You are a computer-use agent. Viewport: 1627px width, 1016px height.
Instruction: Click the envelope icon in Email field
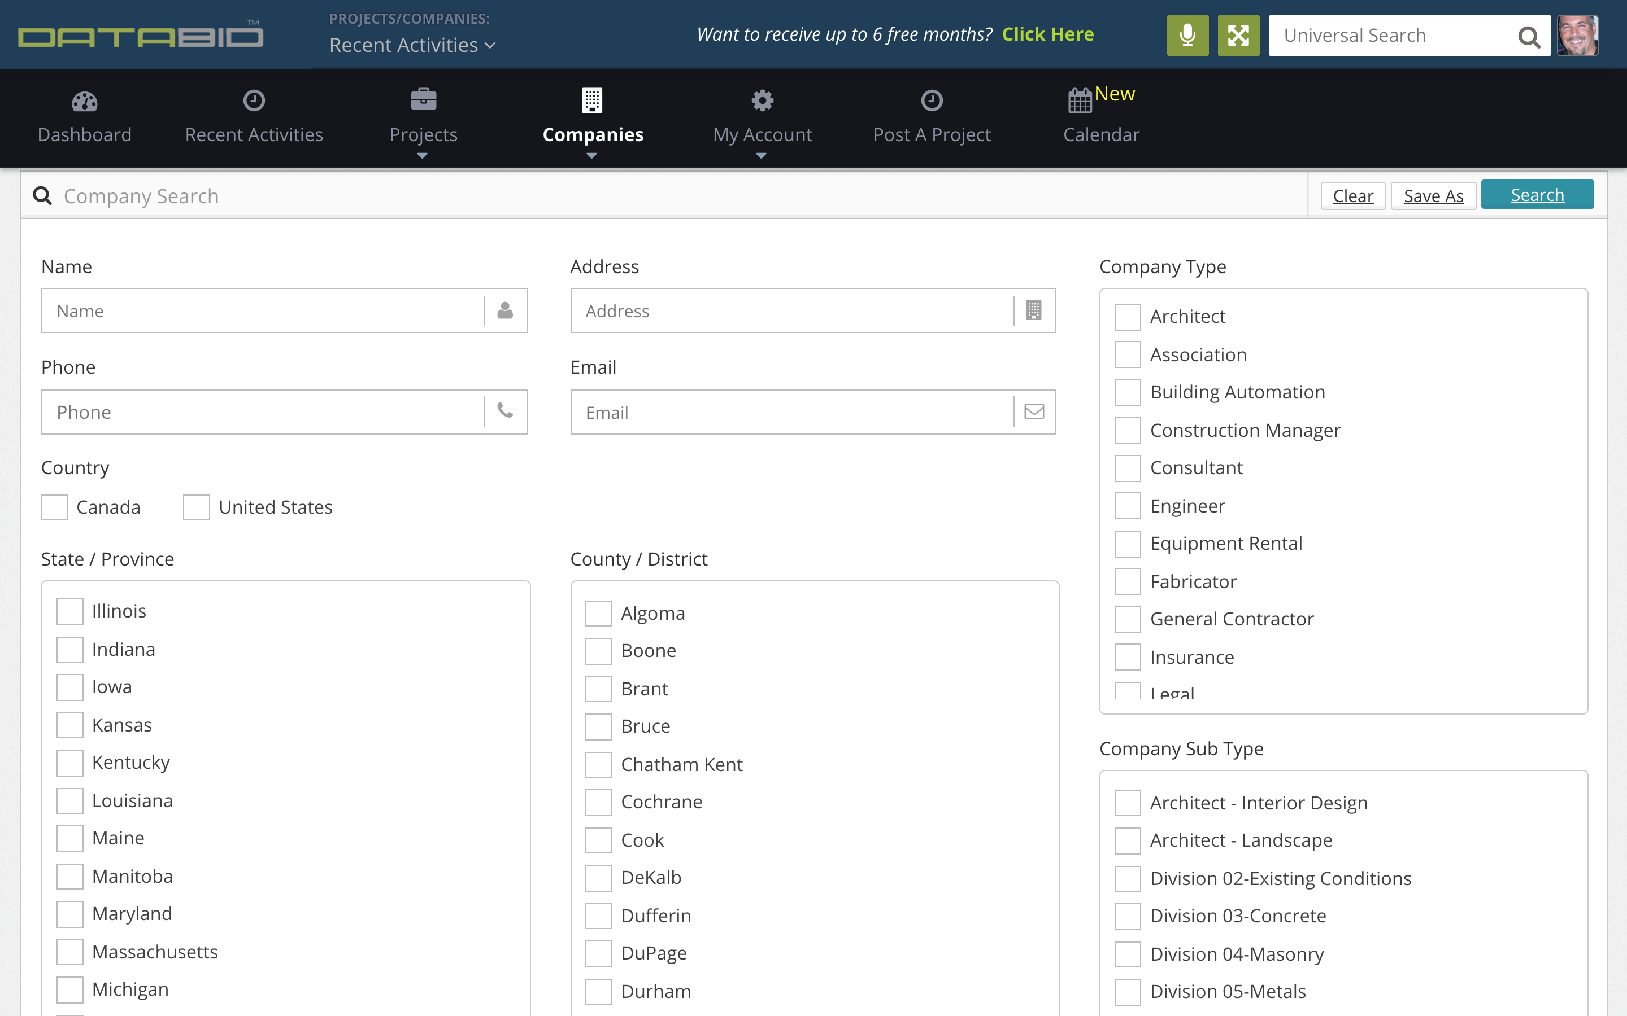pos(1034,411)
